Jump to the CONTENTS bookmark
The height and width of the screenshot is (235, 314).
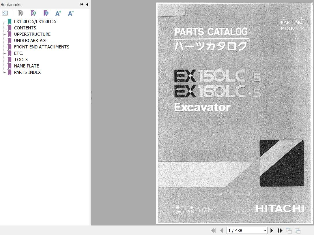coord(25,28)
